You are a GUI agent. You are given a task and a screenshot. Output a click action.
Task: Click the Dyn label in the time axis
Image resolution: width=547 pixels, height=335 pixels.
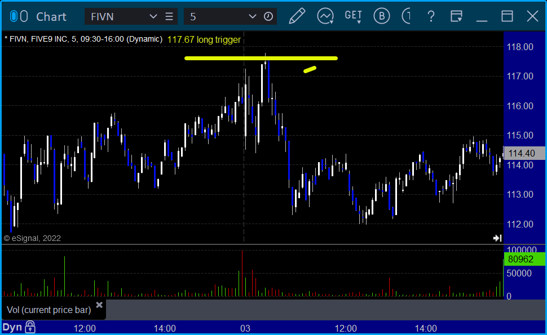[x=12, y=327]
